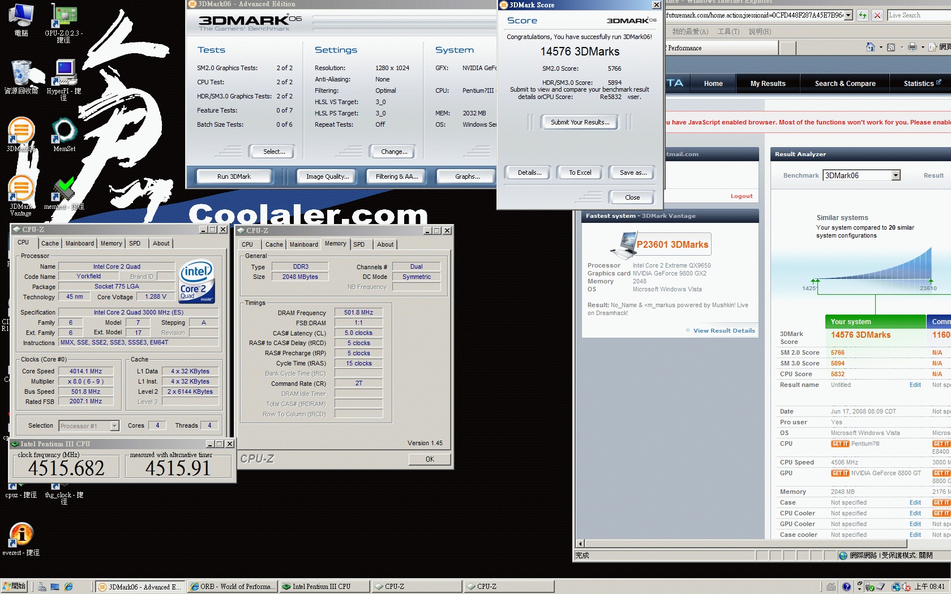
Task: Open SPD tab in right CPU-Z window
Action: [x=359, y=244]
